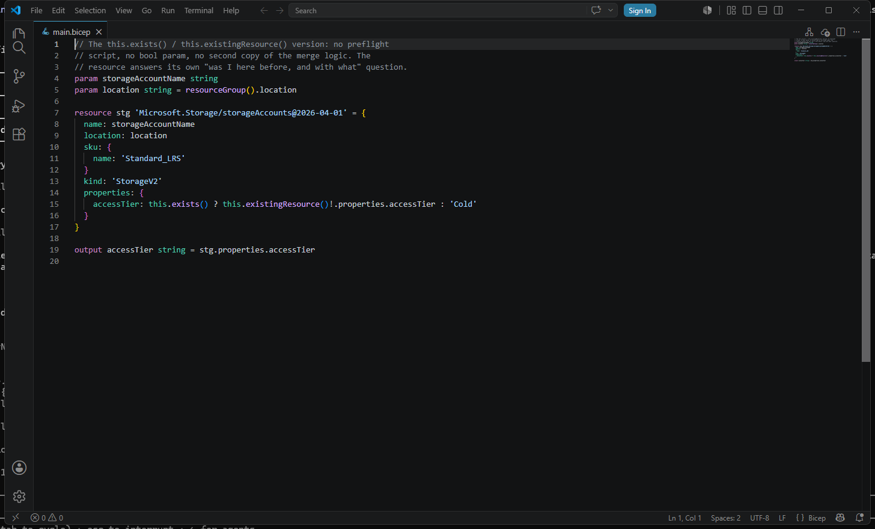Screen dimensions: 875x529
Task: Click the editor vertical scrollbar
Action: point(866,200)
